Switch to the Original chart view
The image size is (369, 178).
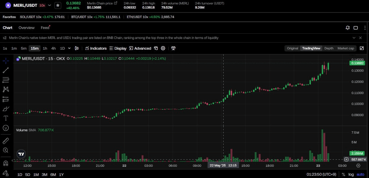coord(292,48)
